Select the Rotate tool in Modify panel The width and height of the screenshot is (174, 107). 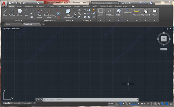tap(85, 10)
